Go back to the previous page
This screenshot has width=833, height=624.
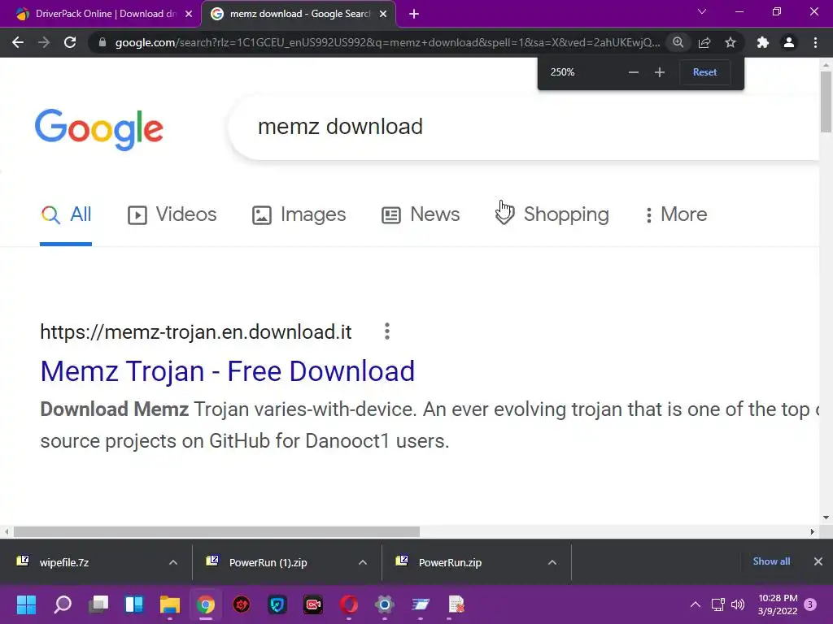pos(18,42)
